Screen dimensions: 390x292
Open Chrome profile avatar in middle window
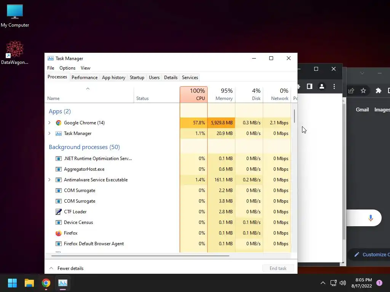click(x=321, y=86)
